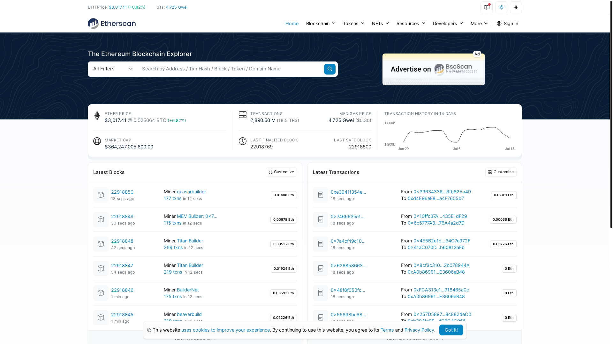Click block cube icon for 22918845

click(101, 318)
